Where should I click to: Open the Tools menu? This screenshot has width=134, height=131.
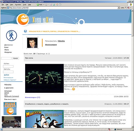pyautogui.click(x=25, y=5)
